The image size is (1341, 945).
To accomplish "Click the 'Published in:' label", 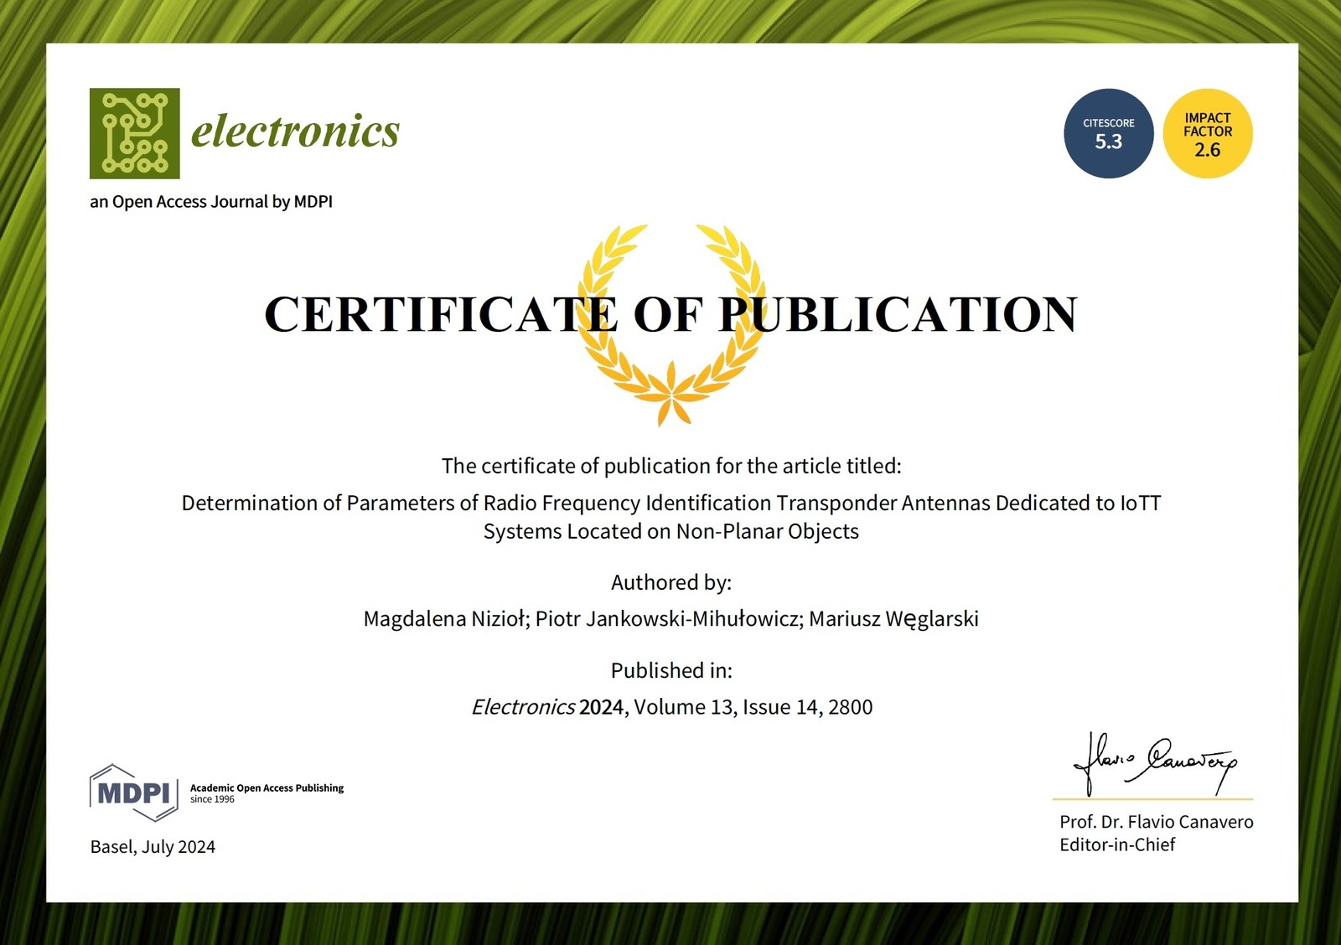I will [x=670, y=670].
